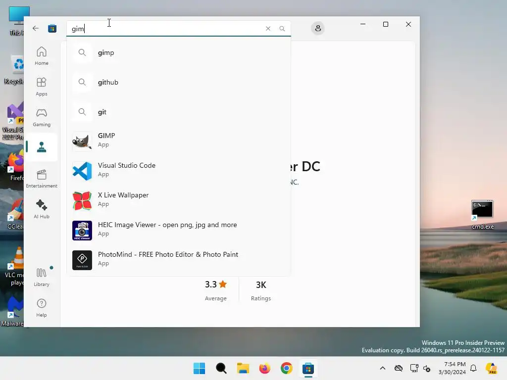Open the Entertainment section in sidebar
507x380 pixels.
42,179
